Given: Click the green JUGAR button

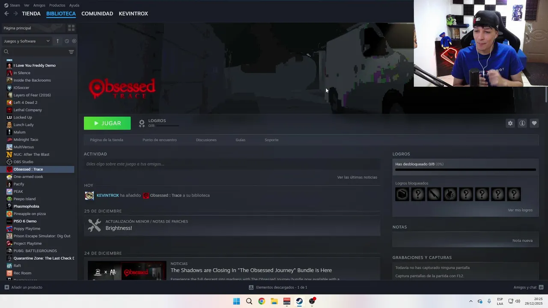Looking at the screenshot, I should coord(107,123).
